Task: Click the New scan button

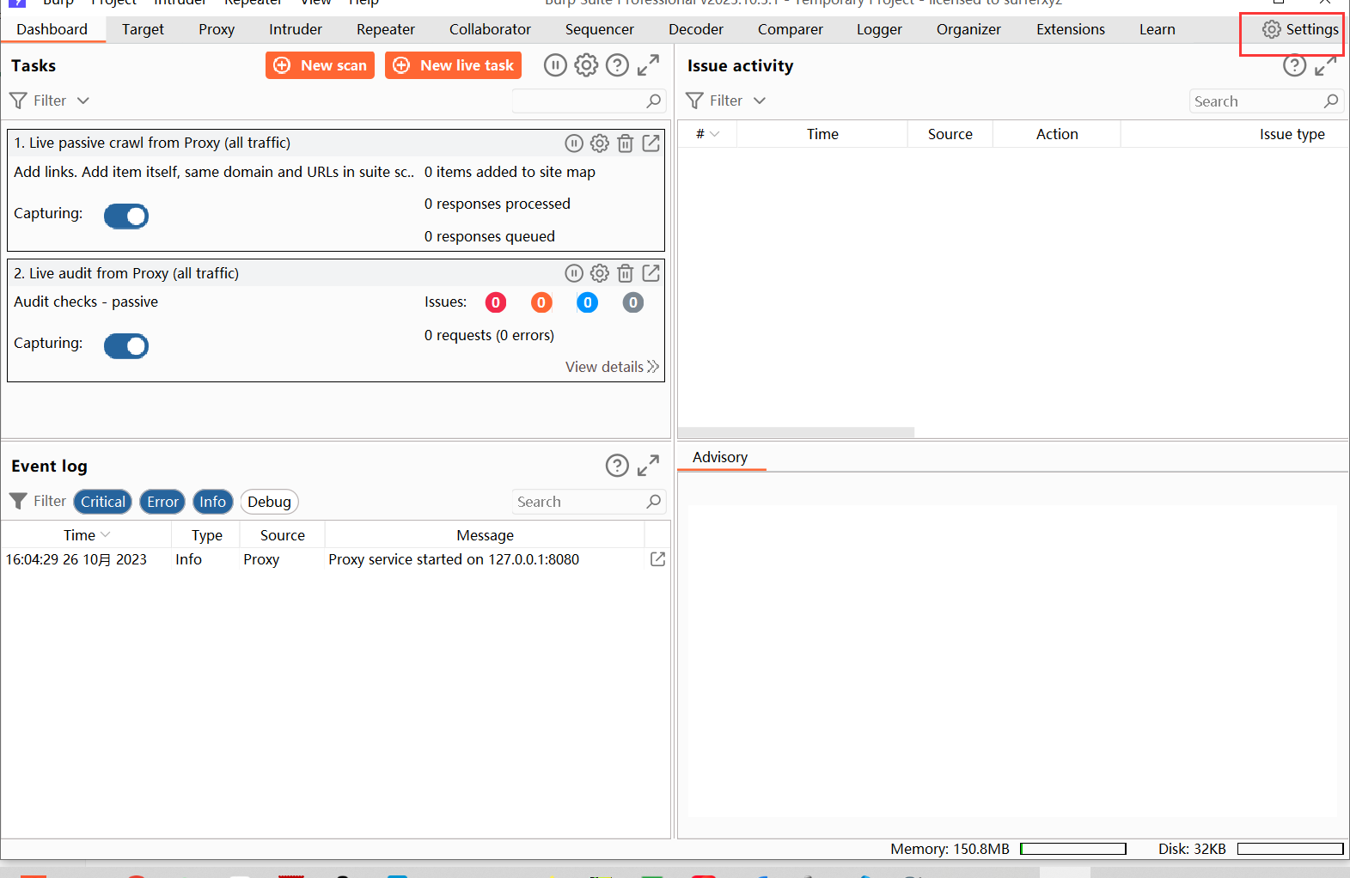Action: 320,65
